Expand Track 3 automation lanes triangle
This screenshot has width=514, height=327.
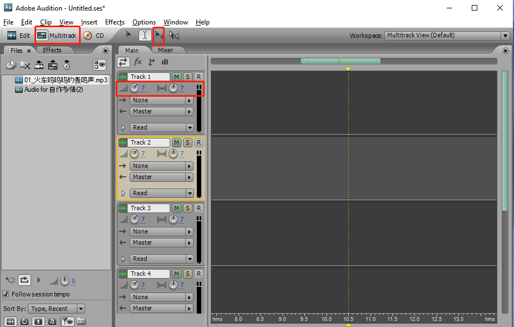point(123,259)
